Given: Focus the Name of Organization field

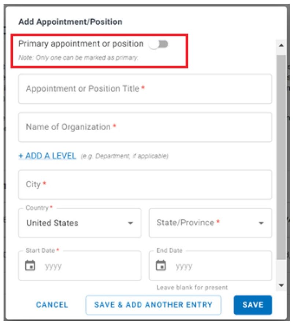Looking at the screenshot, I should pyautogui.click(x=145, y=127).
